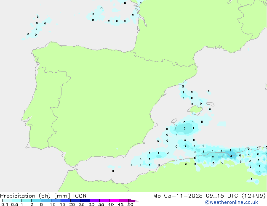Click the '0.5' legend label
The image size is (267, 206).
(15, 204)
